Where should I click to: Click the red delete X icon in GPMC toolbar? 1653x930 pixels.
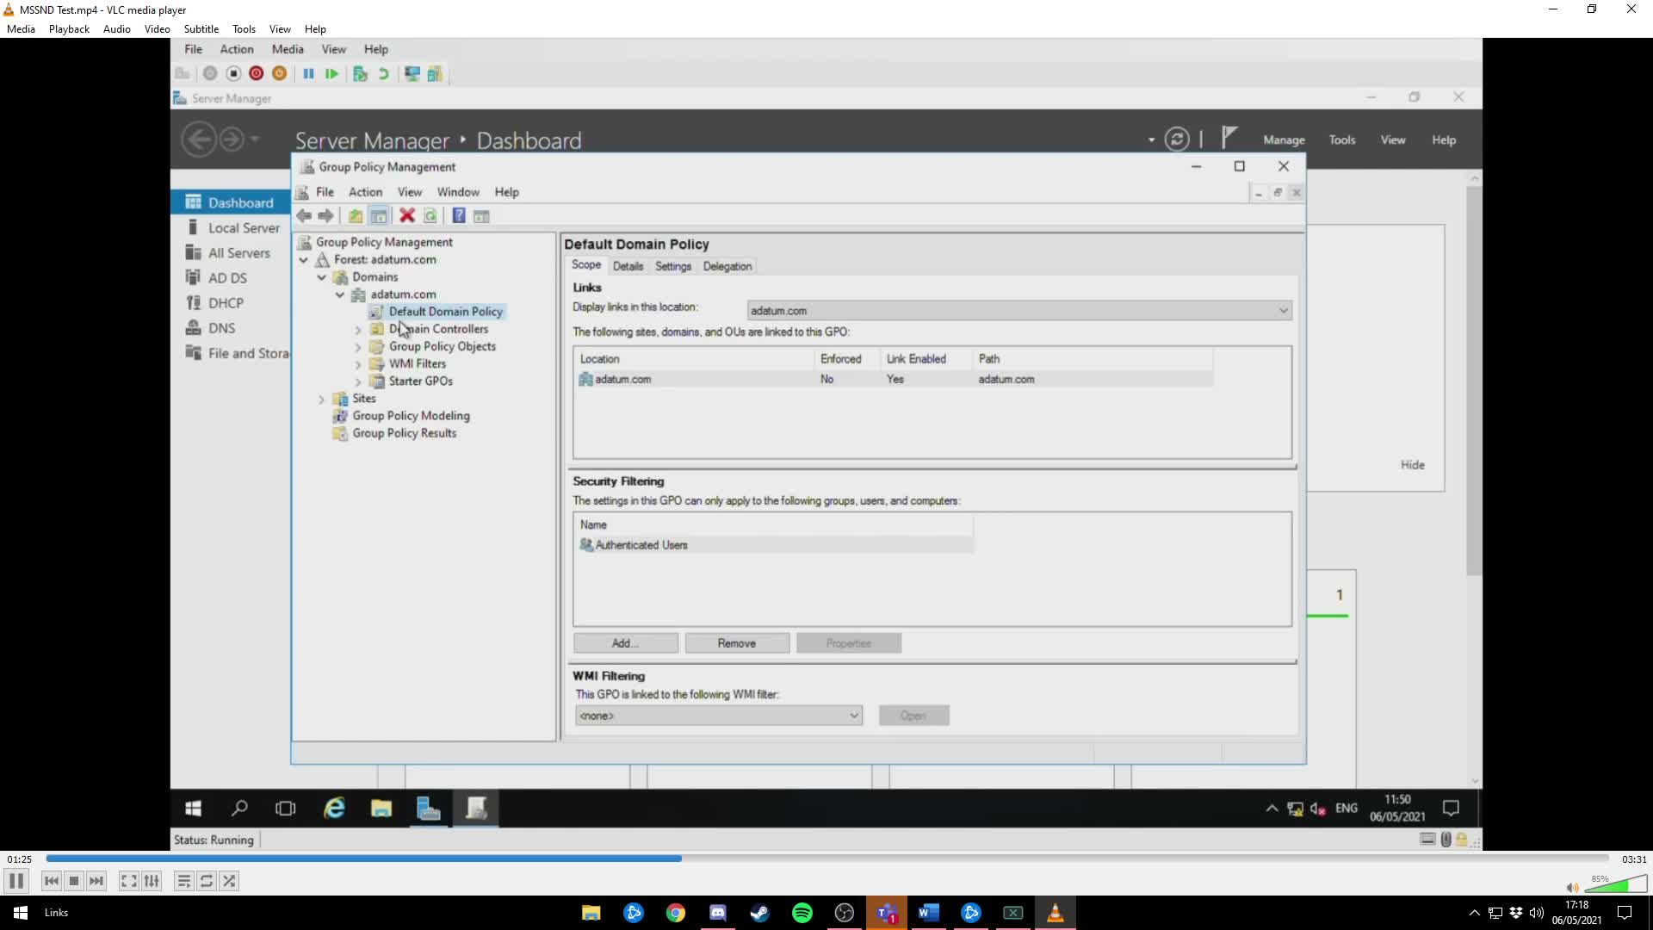pos(407,216)
